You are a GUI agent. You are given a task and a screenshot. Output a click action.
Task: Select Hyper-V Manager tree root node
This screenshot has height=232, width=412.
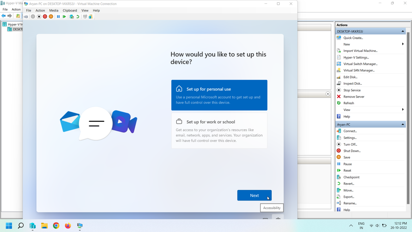coord(12,24)
